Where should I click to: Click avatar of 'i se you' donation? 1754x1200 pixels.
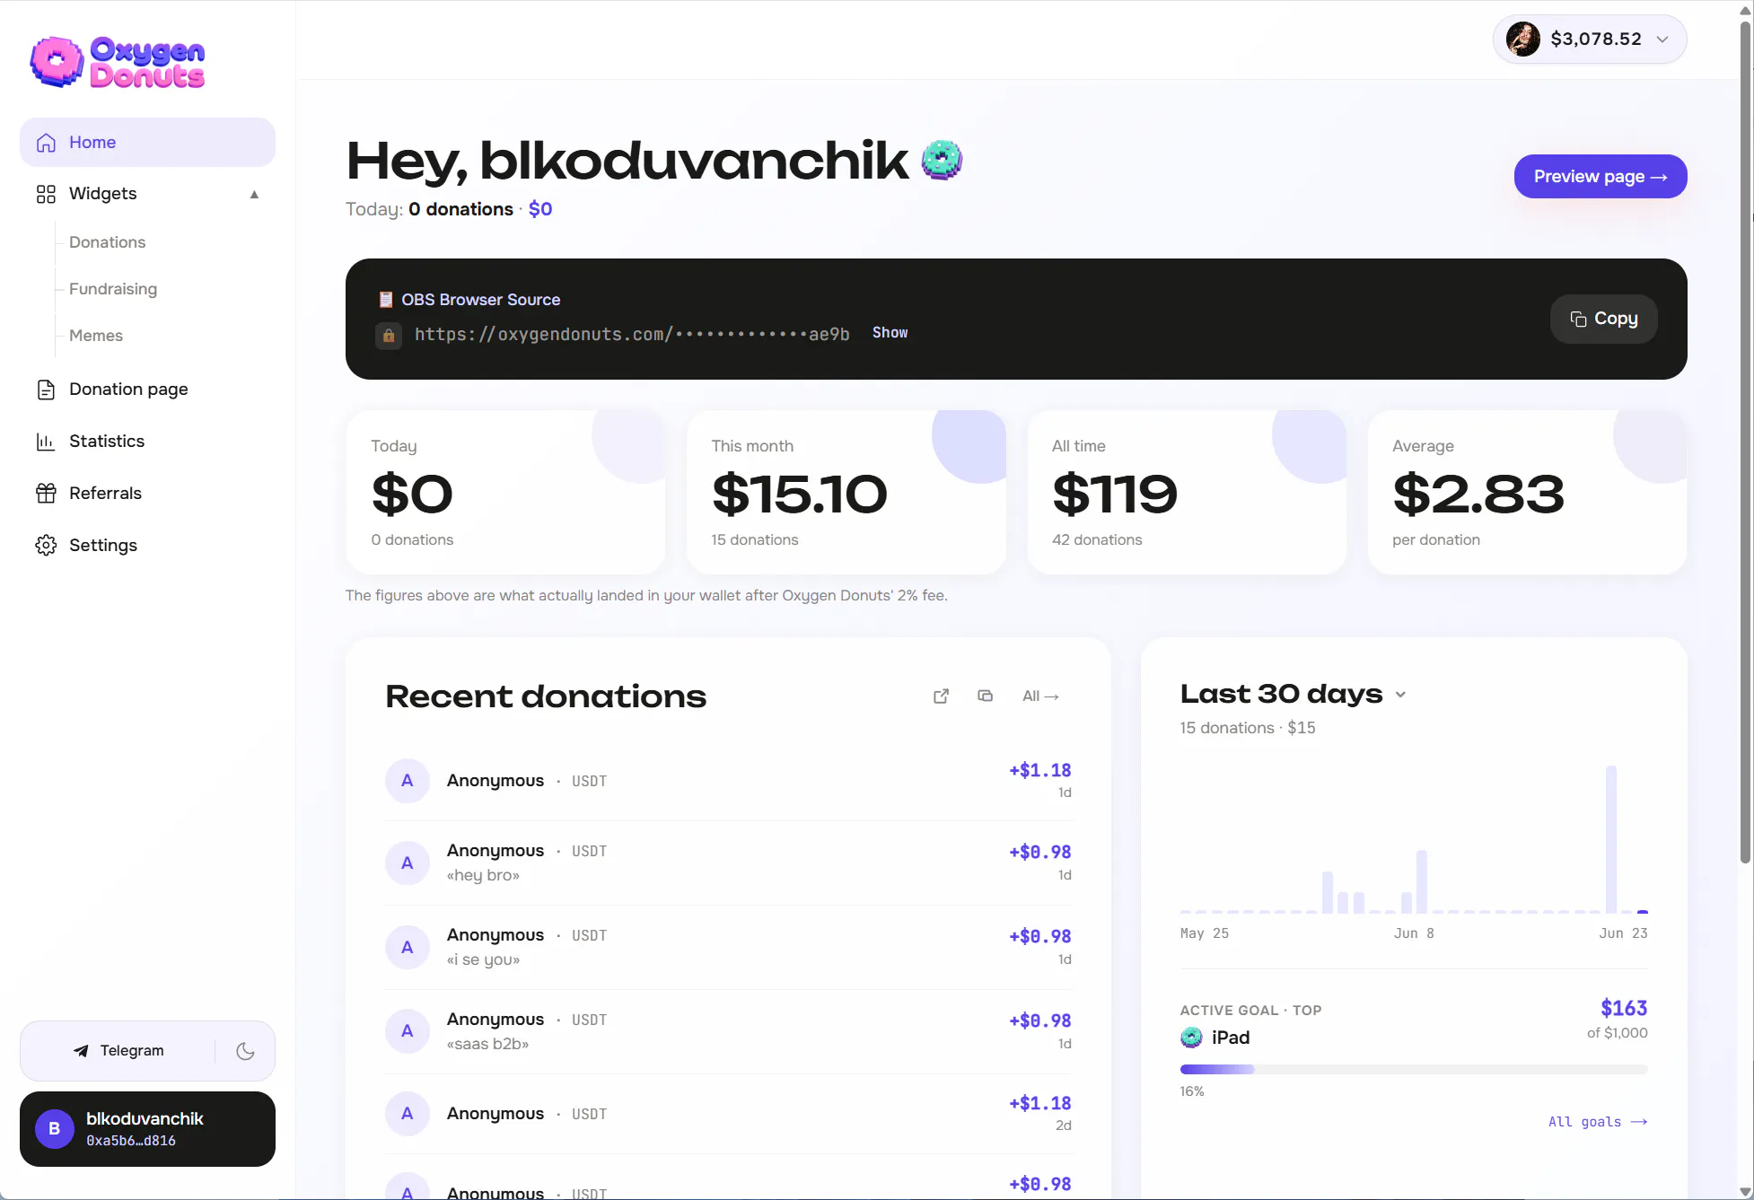pos(407,948)
